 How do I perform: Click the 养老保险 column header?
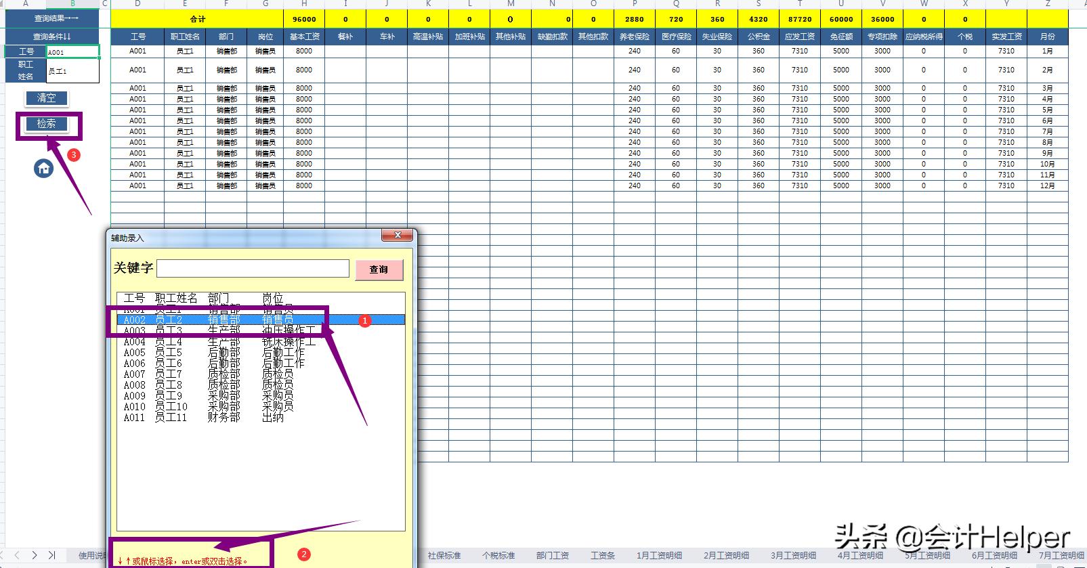point(635,37)
